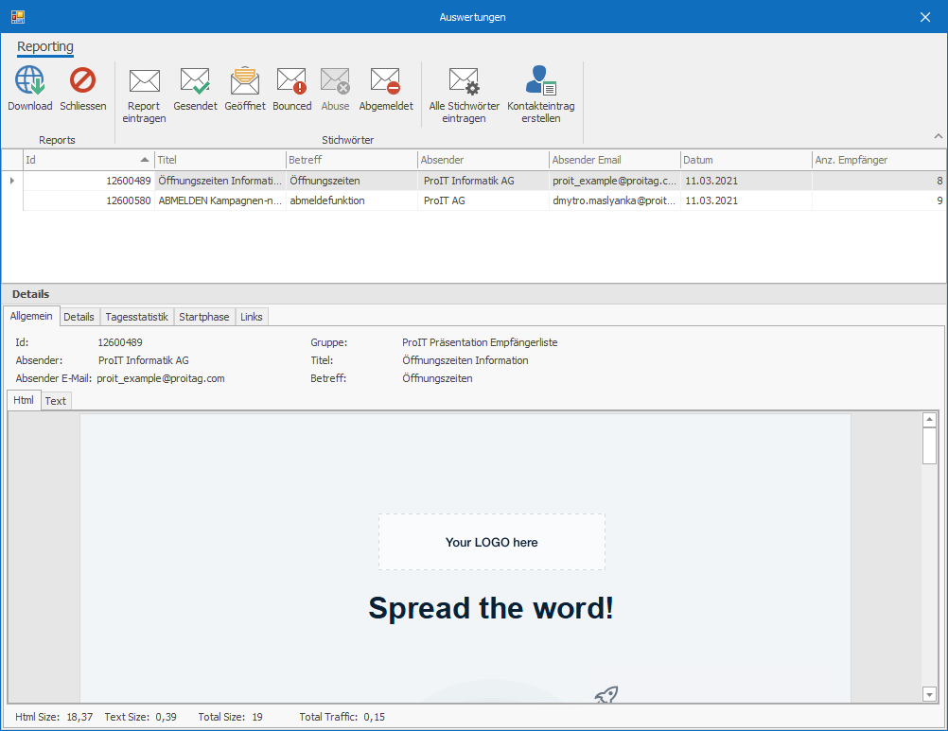Click row indicator arrow of first row

[12, 181]
